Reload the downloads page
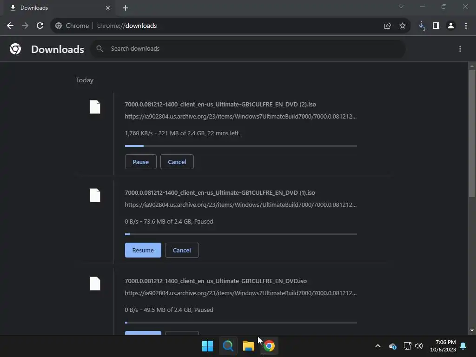 [x=40, y=26]
